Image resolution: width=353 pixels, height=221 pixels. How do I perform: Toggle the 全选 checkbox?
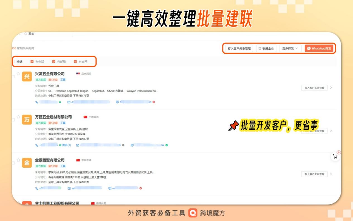13,61
